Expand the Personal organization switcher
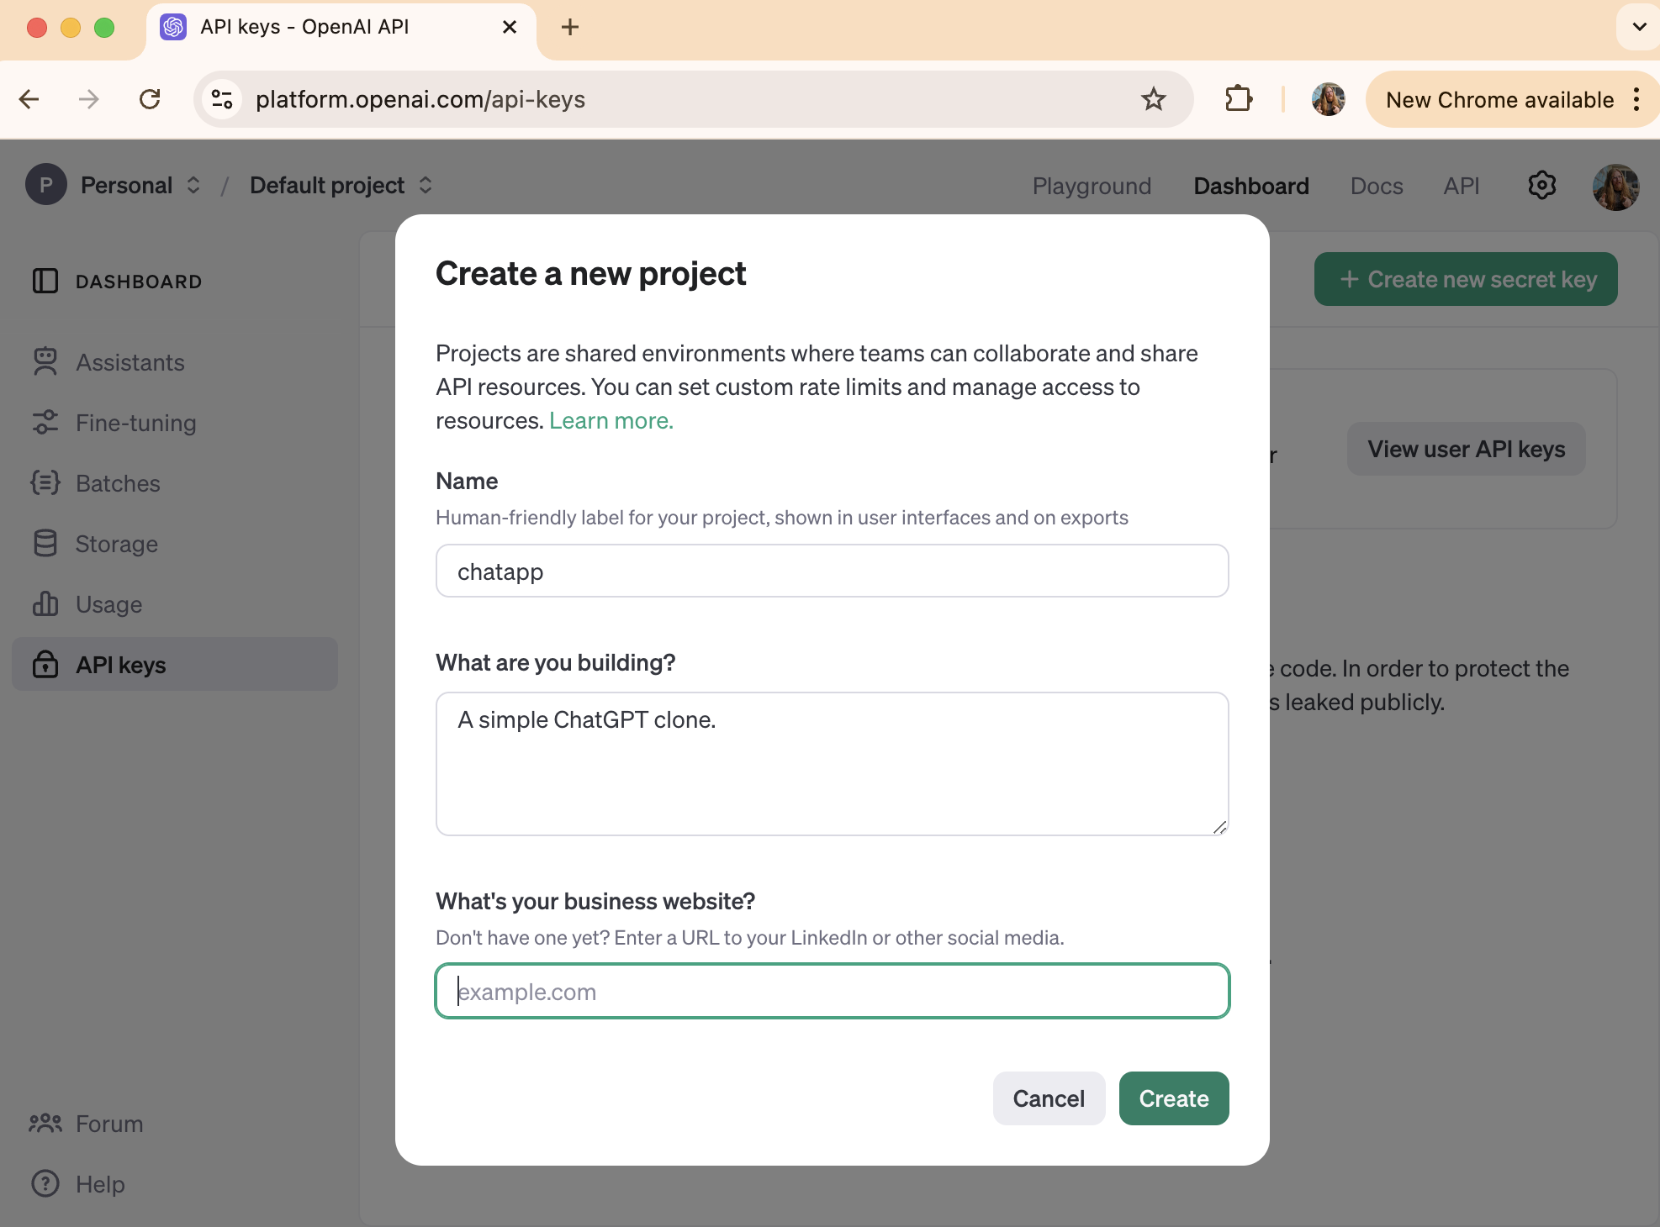Image resolution: width=1660 pixels, height=1227 pixels. [194, 185]
